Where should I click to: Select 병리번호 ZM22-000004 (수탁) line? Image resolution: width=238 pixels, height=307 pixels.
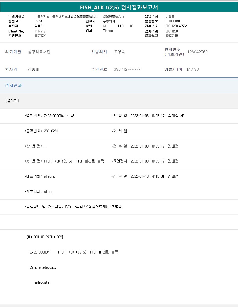[x=50, y=116]
